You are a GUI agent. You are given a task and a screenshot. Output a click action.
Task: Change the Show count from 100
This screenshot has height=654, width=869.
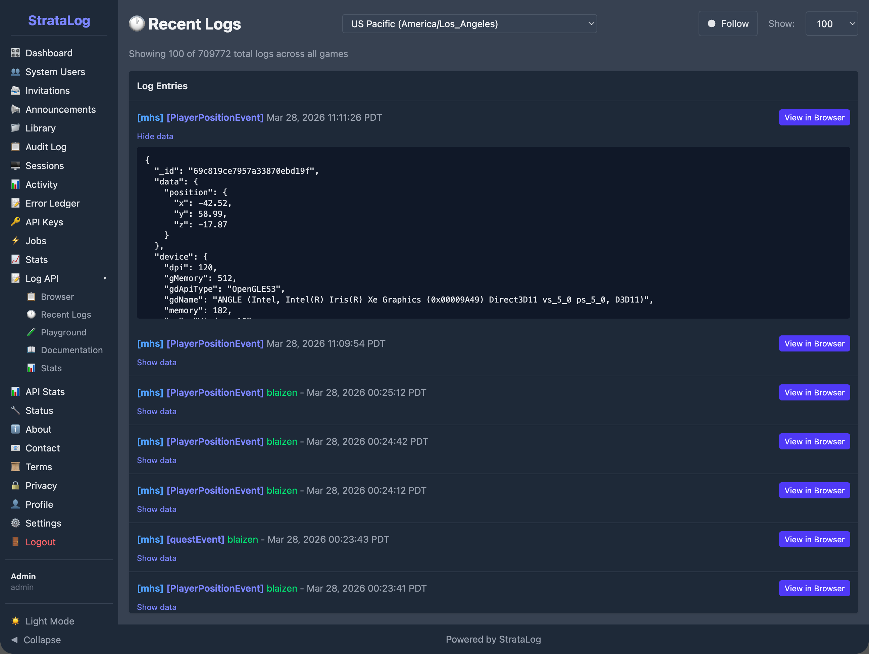832,23
